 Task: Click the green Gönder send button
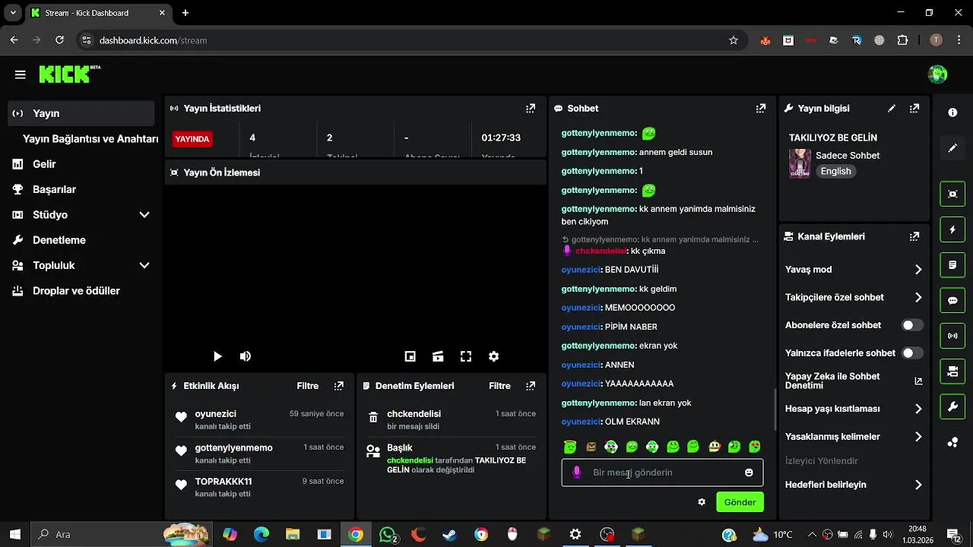pyautogui.click(x=740, y=502)
